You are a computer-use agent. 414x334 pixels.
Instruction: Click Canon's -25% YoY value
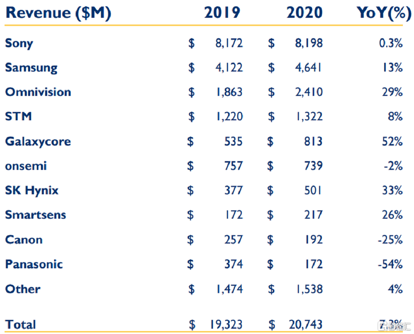[x=390, y=239]
